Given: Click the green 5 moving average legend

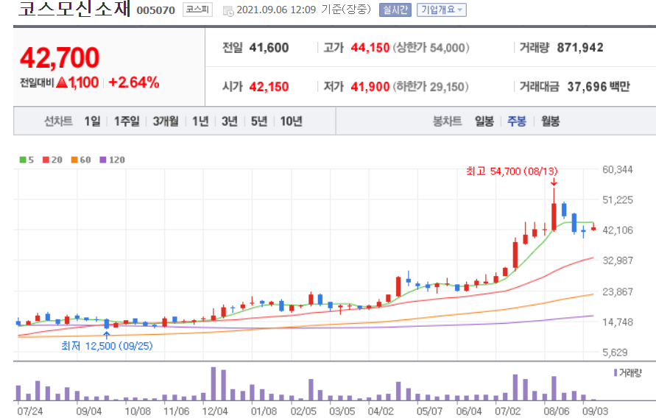Looking at the screenshot, I should tap(27, 160).
